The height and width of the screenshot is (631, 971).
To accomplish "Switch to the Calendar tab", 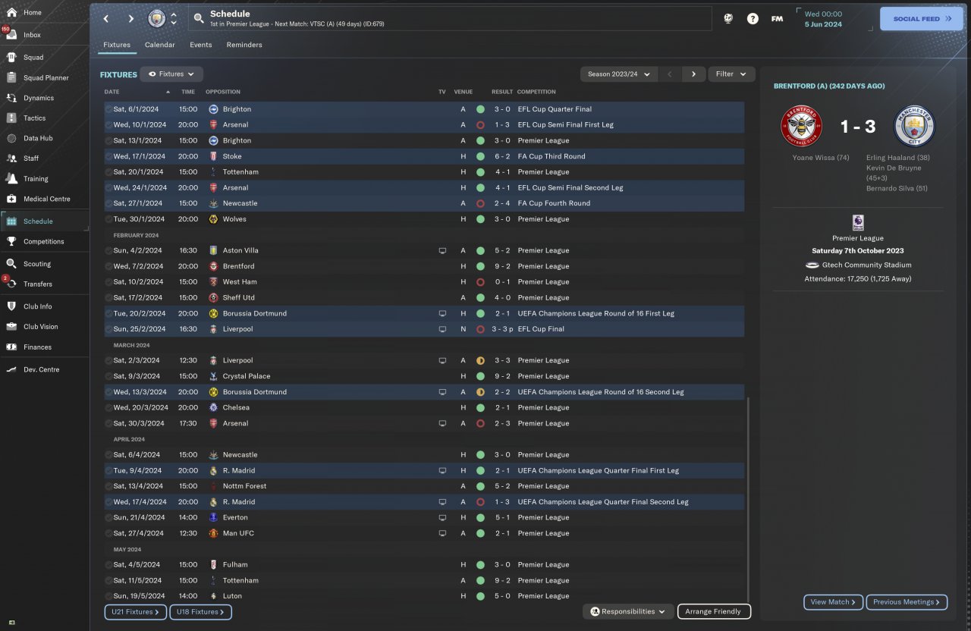I will tap(160, 45).
